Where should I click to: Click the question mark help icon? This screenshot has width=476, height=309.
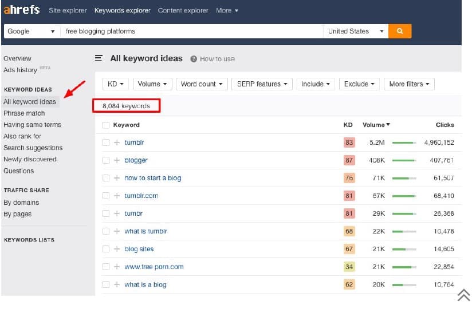coord(194,59)
